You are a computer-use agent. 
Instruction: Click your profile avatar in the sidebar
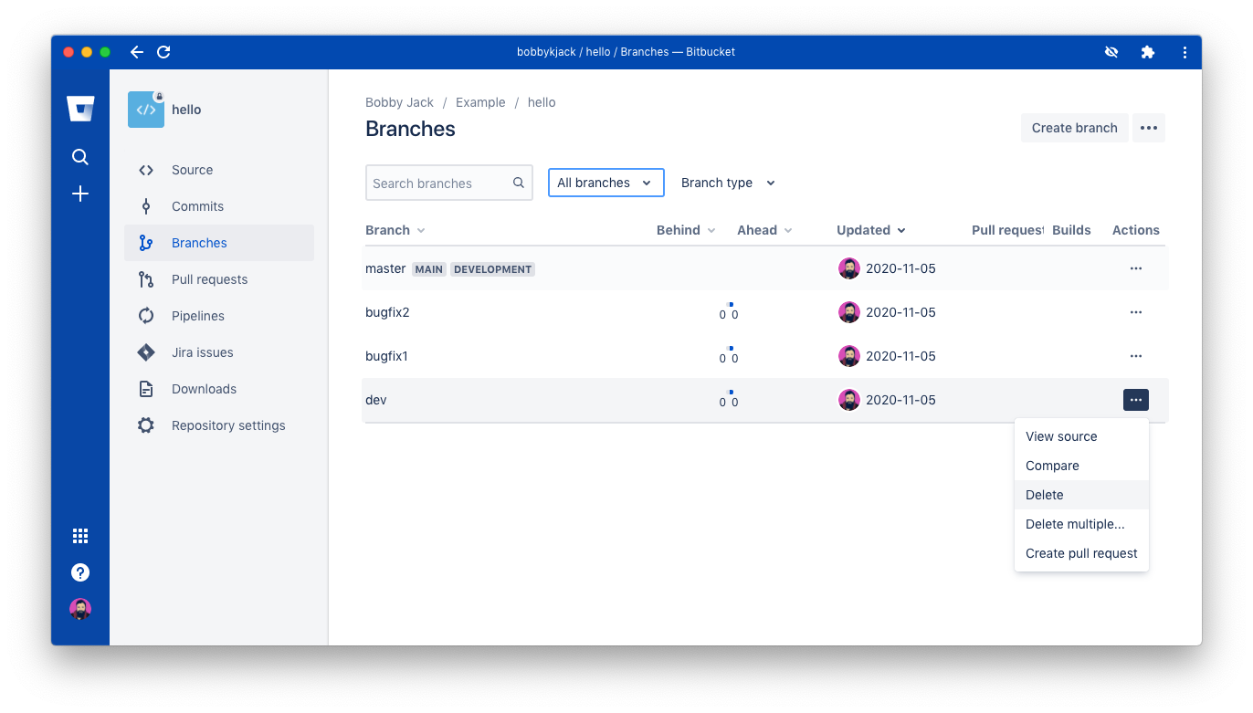click(x=80, y=609)
